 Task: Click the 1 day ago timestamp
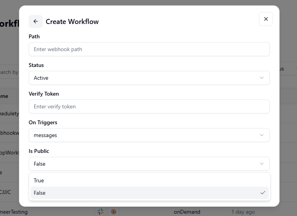tap(243, 212)
